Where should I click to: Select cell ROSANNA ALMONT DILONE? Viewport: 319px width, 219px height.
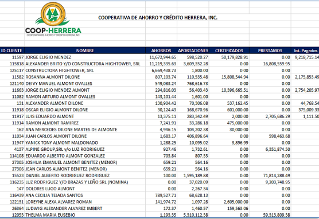[85, 77]
